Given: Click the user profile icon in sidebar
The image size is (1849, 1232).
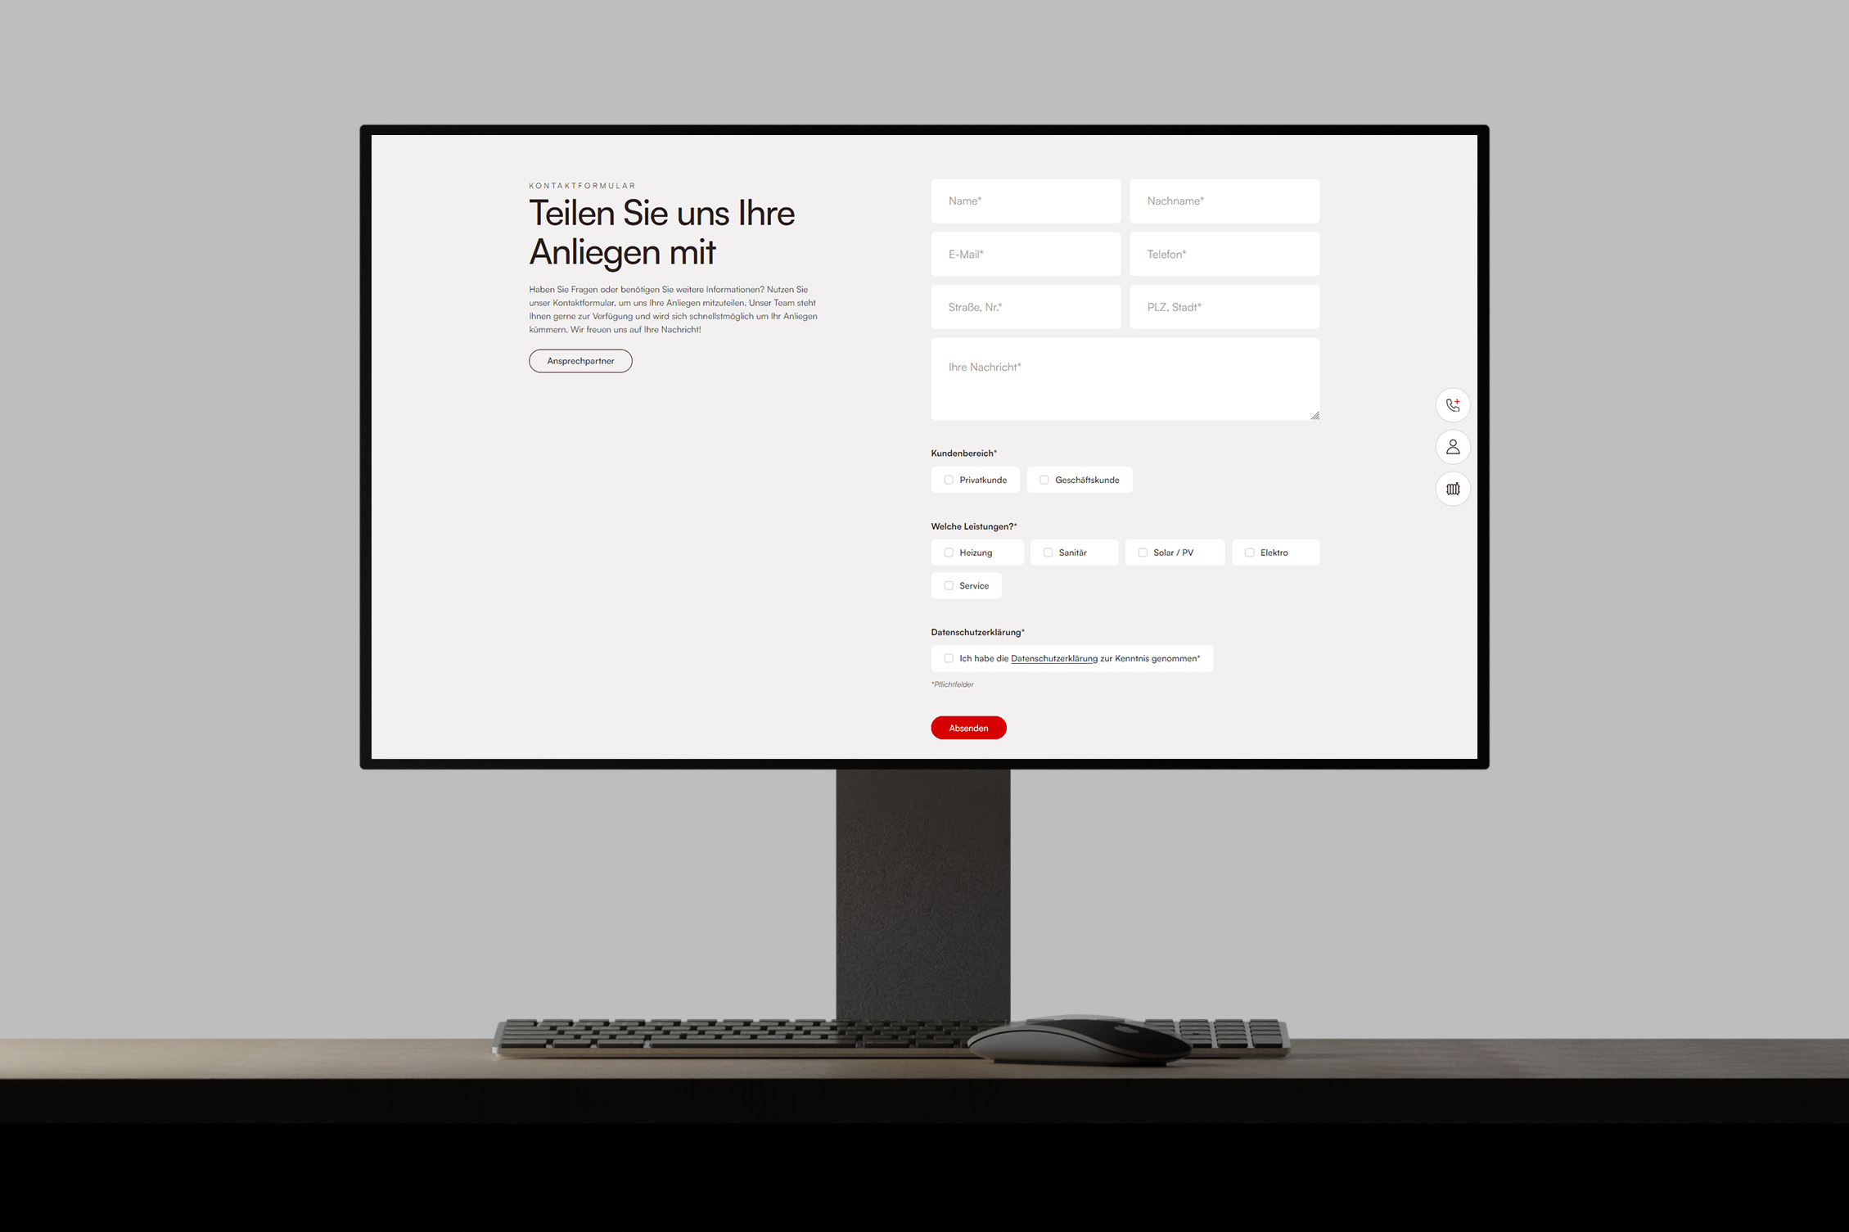Looking at the screenshot, I should (x=1453, y=447).
